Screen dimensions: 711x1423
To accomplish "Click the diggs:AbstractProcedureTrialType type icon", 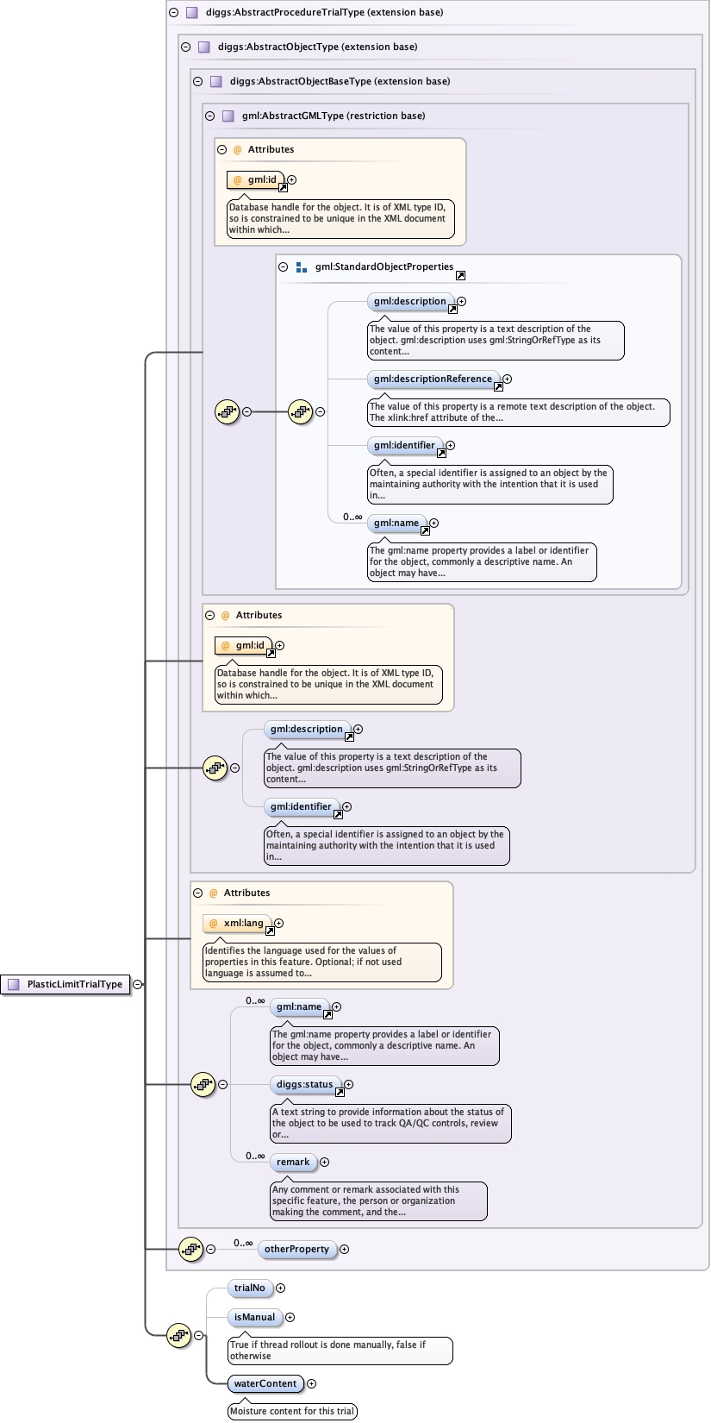I will click(191, 13).
